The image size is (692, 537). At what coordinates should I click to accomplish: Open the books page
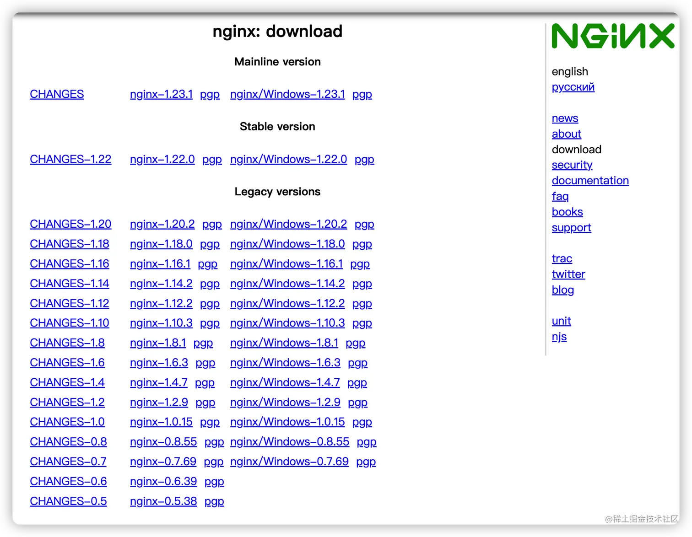pyautogui.click(x=567, y=212)
